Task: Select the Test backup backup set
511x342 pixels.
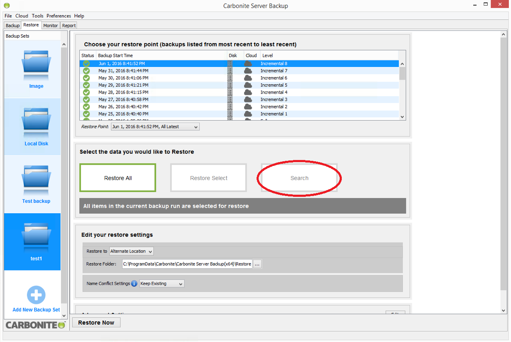Action: point(33,184)
